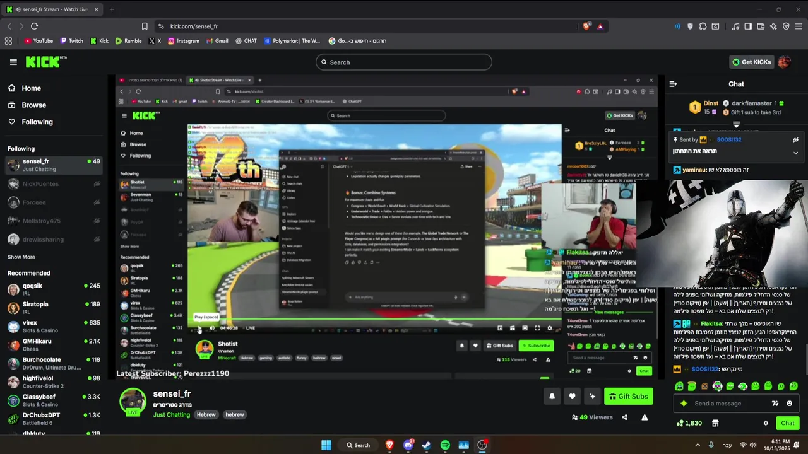Open the Steam taskbar icon

coord(426,445)
